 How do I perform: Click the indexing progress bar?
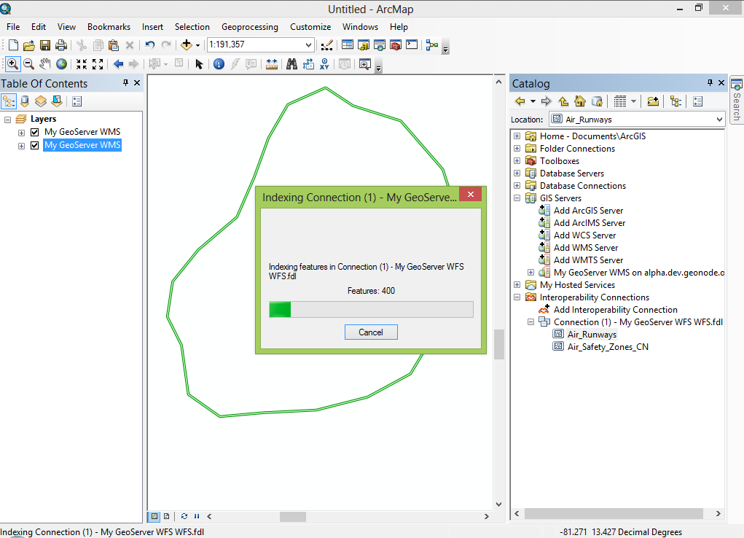coord(371,310)
